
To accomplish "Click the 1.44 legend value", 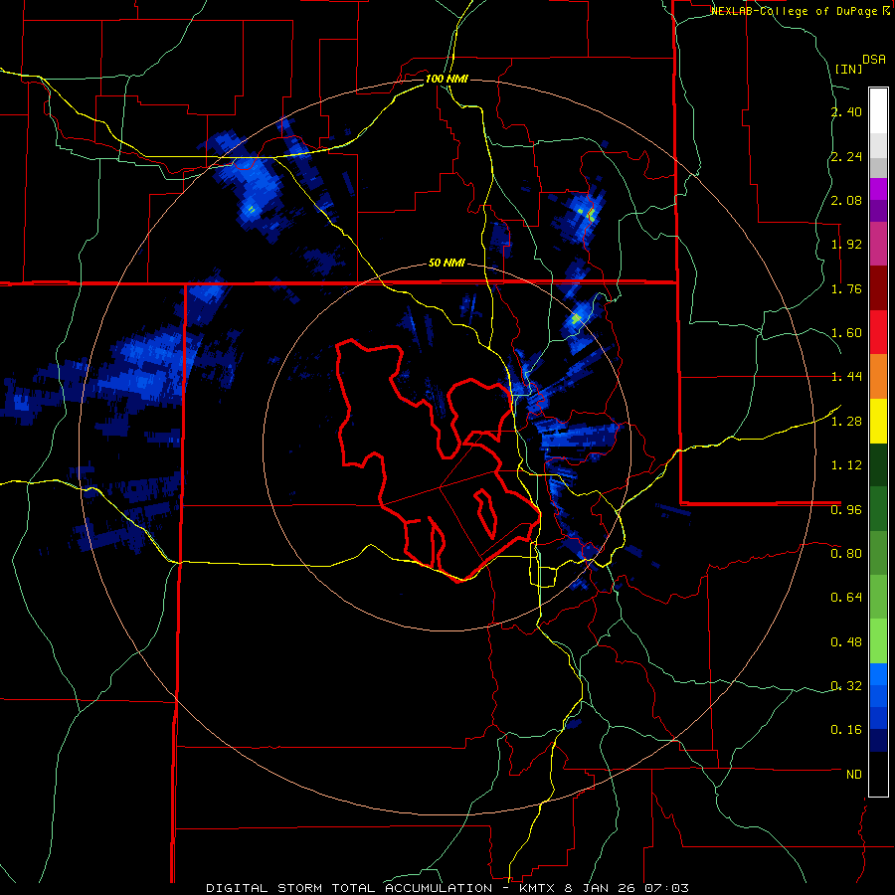I will point(846,377).
